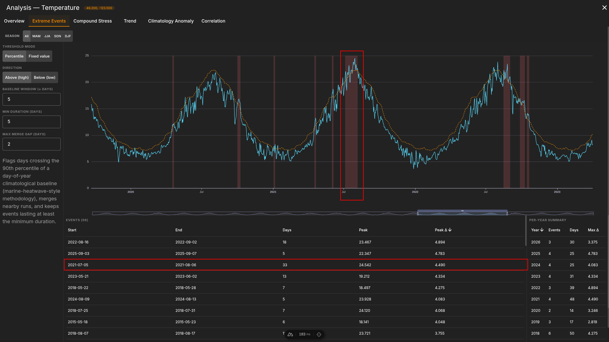Click the widest shaded late-2022 event band

point(507,122)
